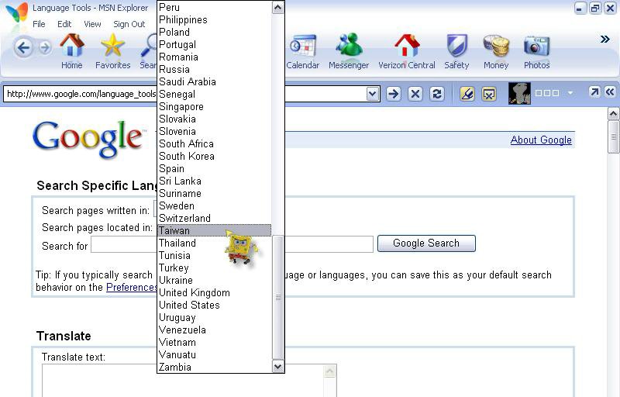Open the Home toolbar icon
This screenshot has height=397, width=620.
71,51
